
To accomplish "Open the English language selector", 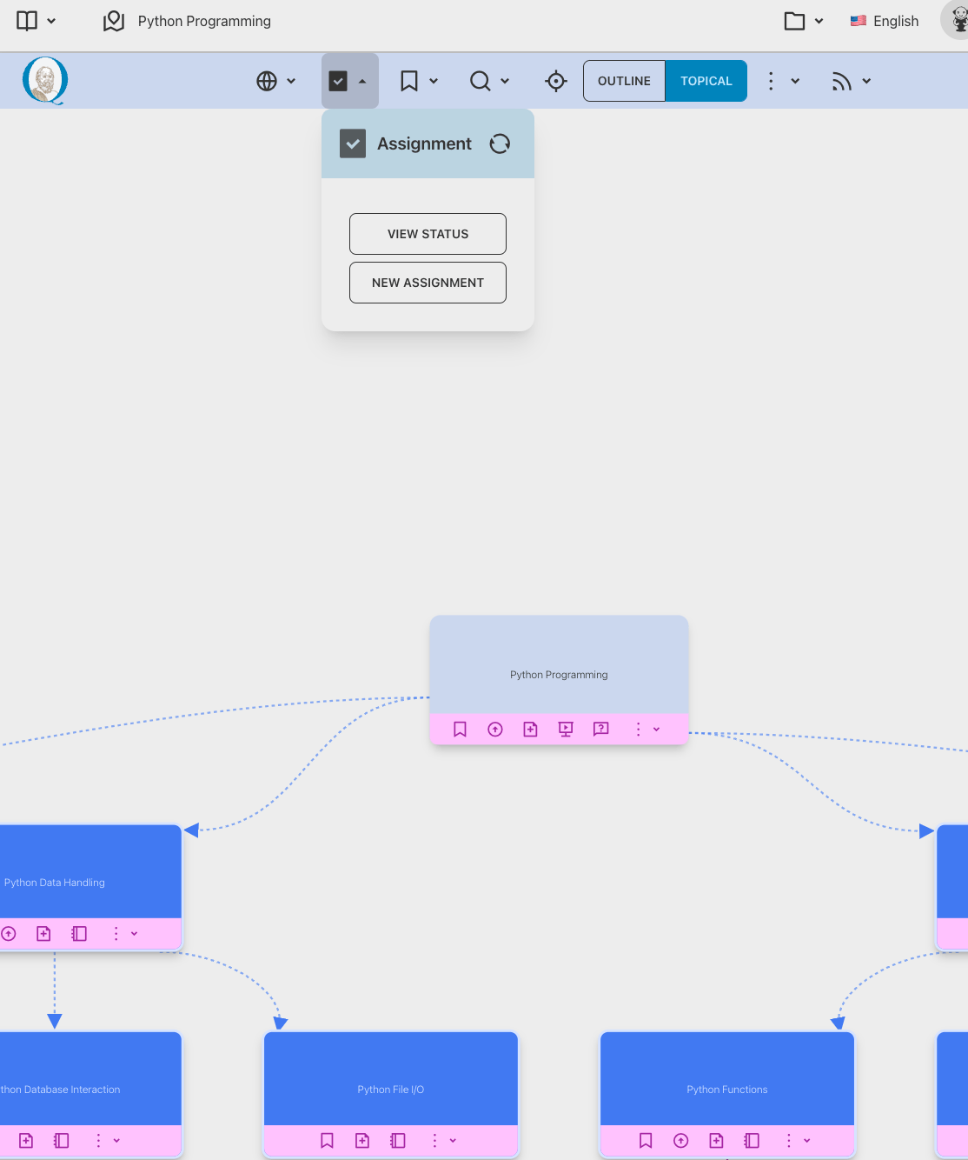I will (x=885, y=21).
